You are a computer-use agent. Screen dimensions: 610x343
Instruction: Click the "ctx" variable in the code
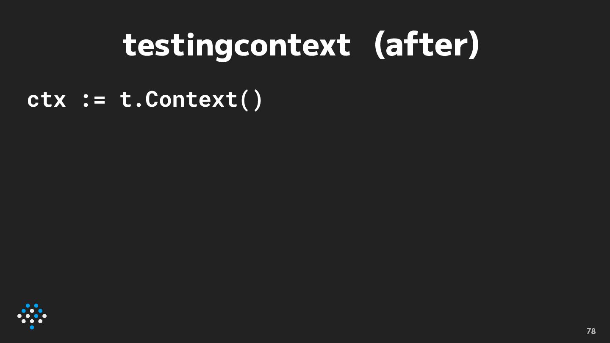pos(47,100)
